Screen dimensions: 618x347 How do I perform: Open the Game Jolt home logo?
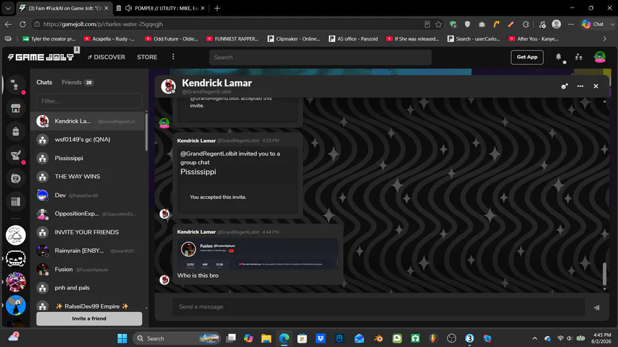[x=41, y=57]
